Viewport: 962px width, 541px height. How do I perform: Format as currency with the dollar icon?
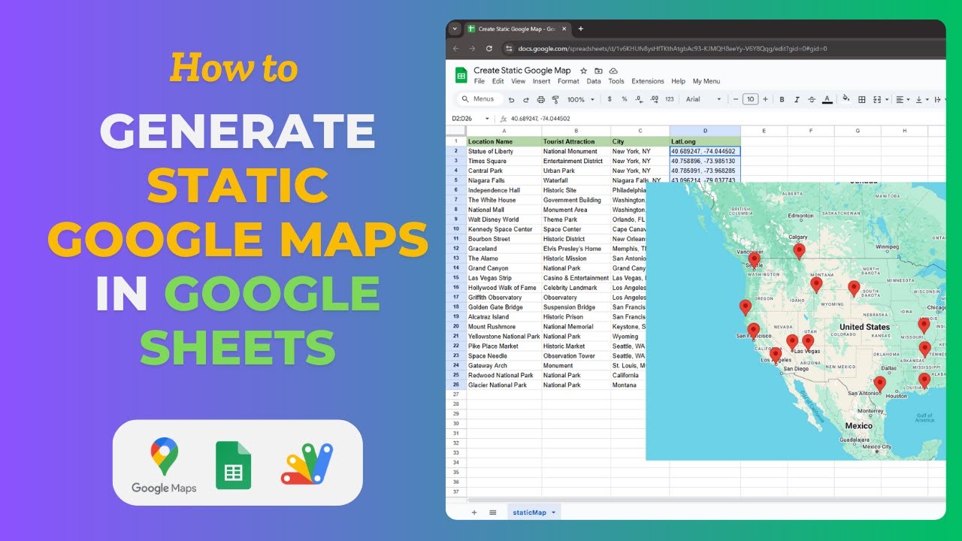coord(609,99)
